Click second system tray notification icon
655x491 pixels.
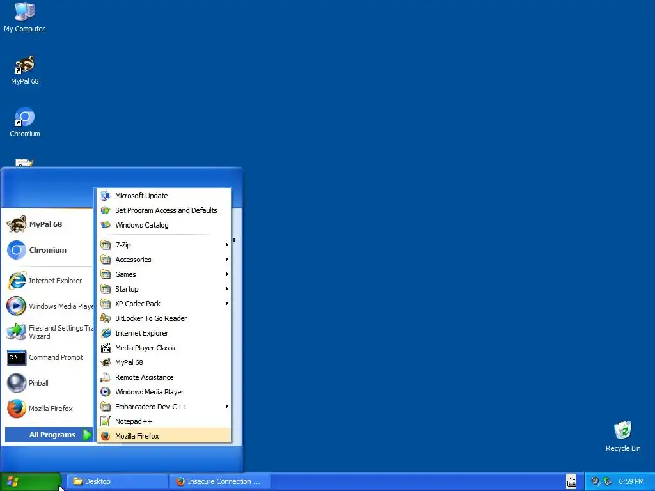(607, 481)
